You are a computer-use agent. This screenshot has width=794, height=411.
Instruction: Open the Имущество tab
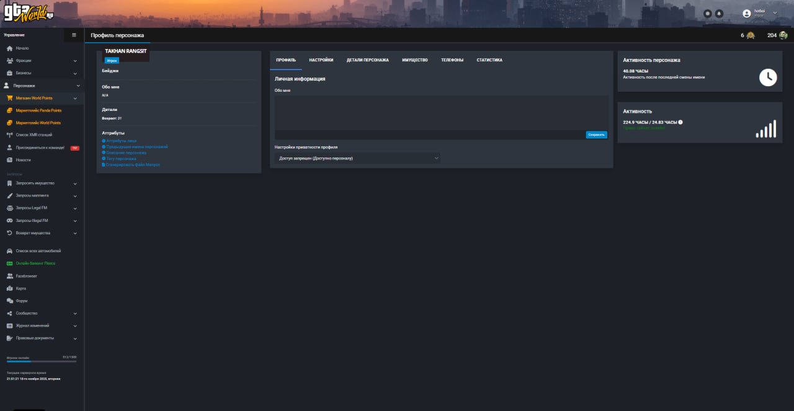[x=415, y=60]
